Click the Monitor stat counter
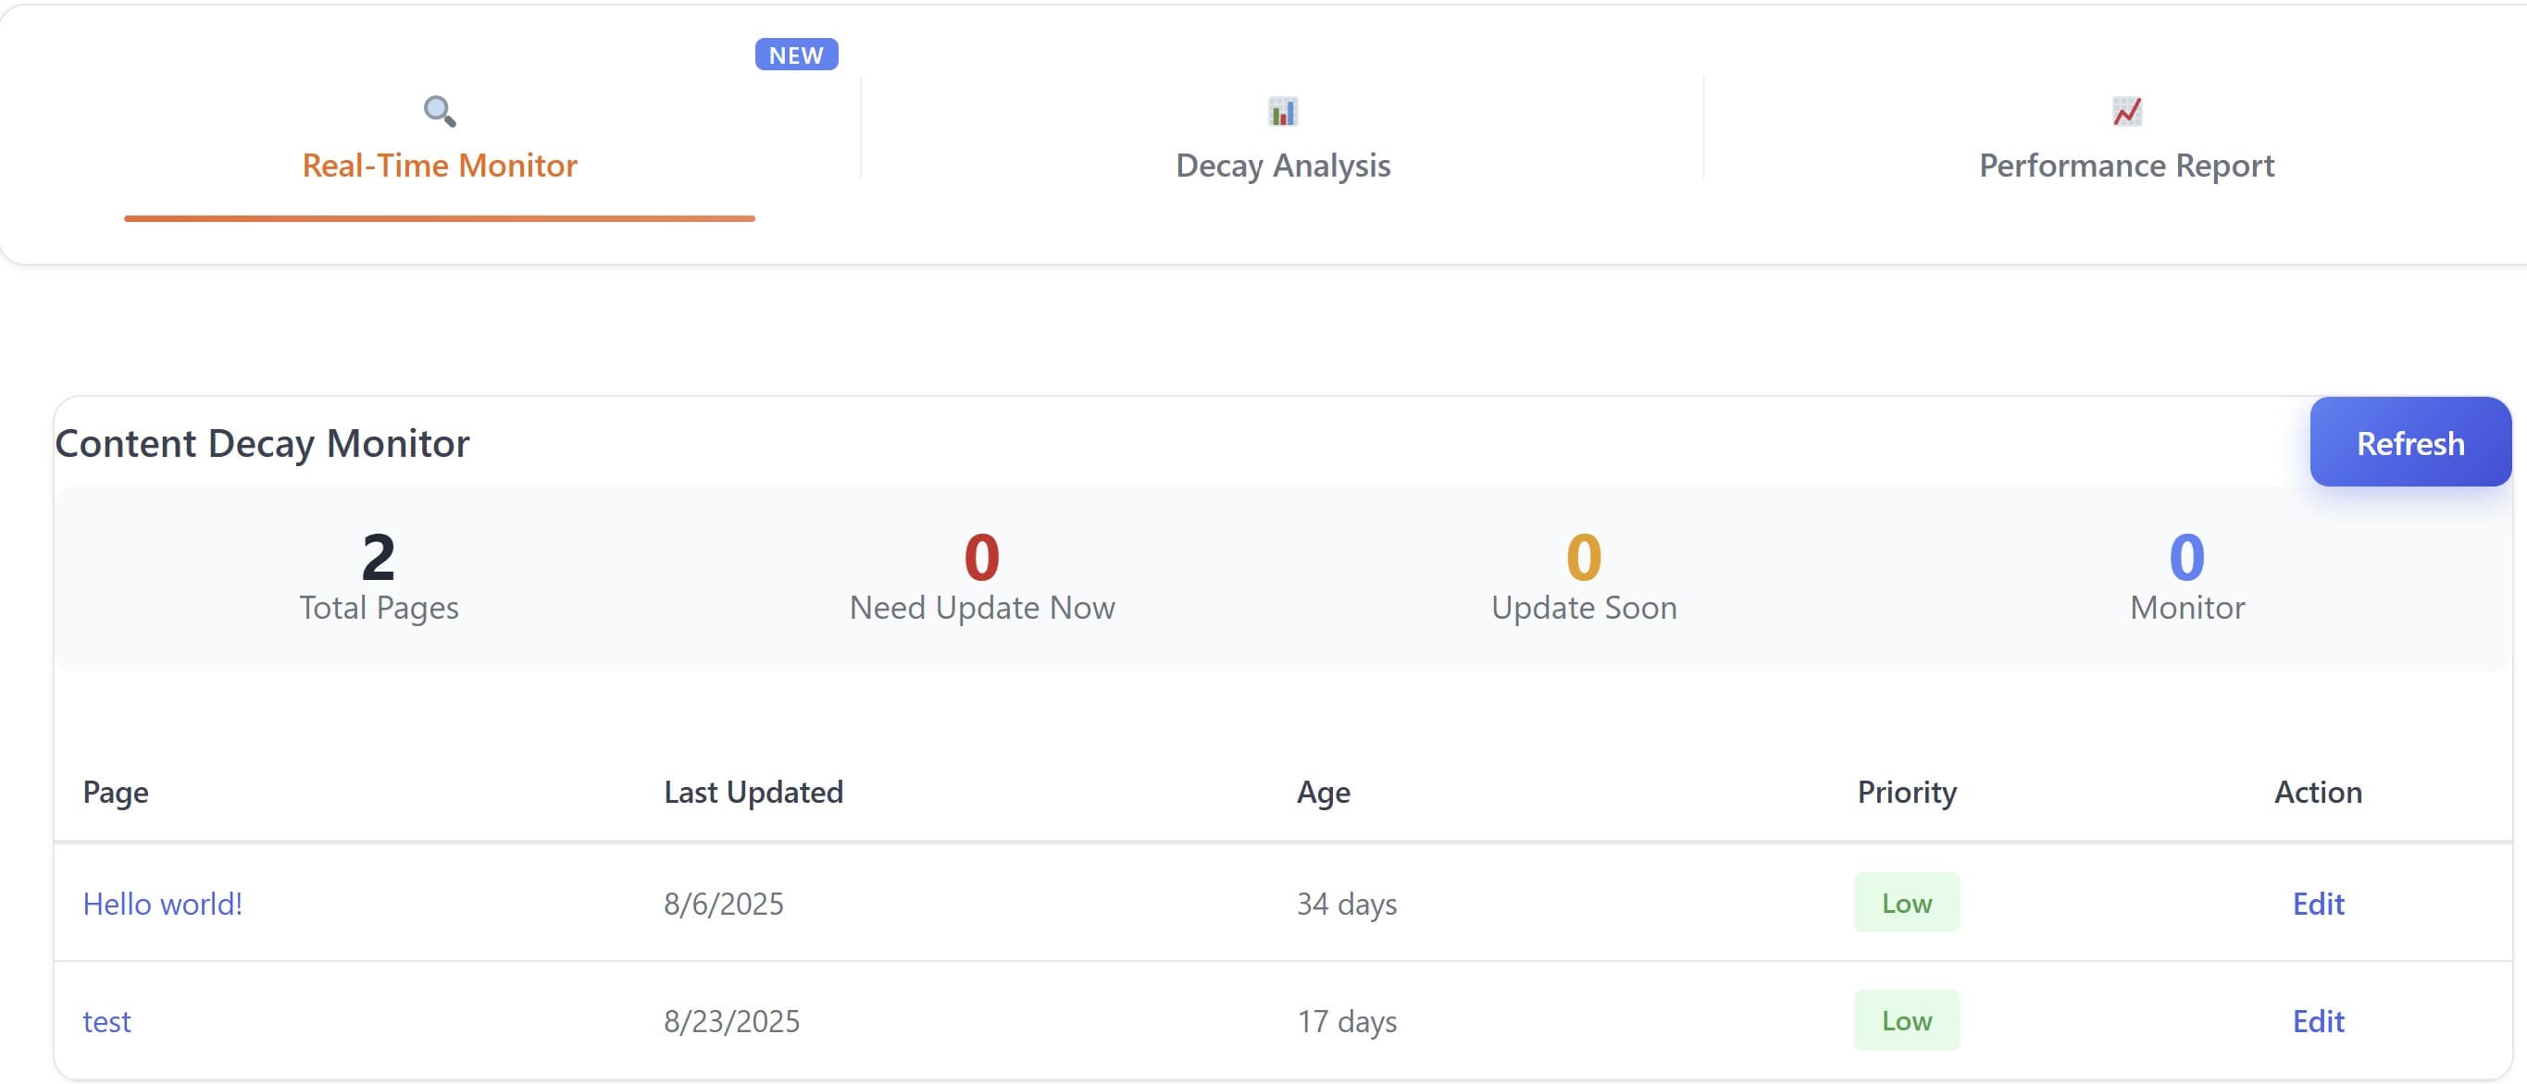This screenshot has width=2527, height=1084. click(2184, 576)
